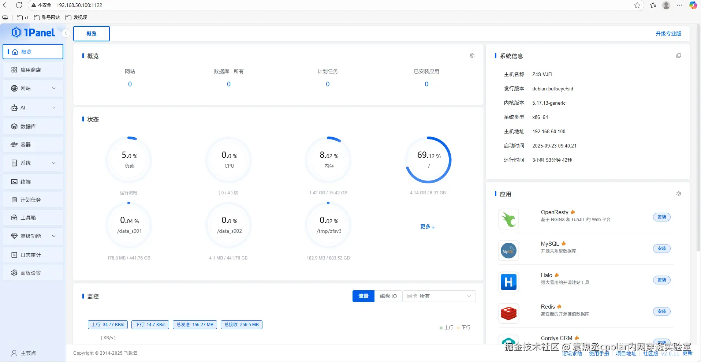Click the hostname Z4S-VJFL value
The image size is (701, 362).
[x=543, y=74]
